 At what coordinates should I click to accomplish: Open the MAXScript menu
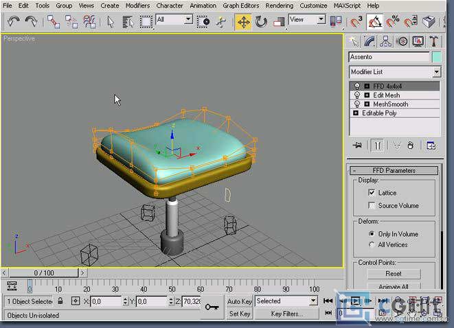click(347, 5)
